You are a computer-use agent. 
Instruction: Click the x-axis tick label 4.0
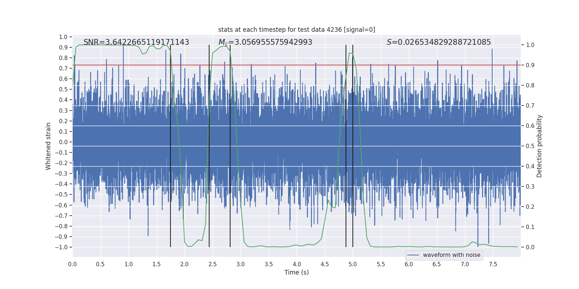(296, 264)
